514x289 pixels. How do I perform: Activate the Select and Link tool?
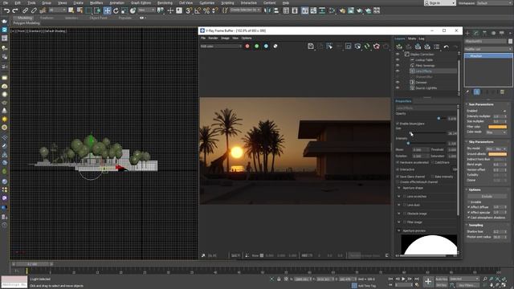tap(25, 10)
